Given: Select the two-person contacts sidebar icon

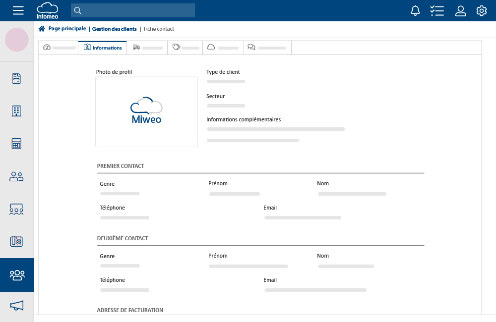Looking at the screenshot, I should (16, 176).
